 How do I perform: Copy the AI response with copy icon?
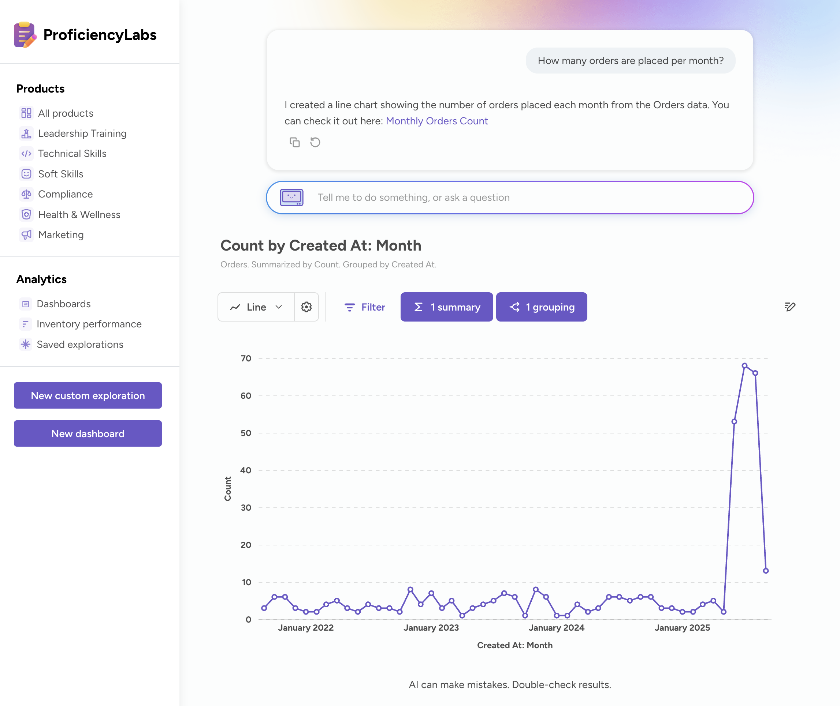tap(294, 142)
